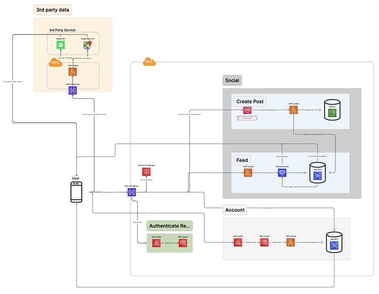Select AWS Amplify icon in Account section
379x294 pixels.
point(238,242)
